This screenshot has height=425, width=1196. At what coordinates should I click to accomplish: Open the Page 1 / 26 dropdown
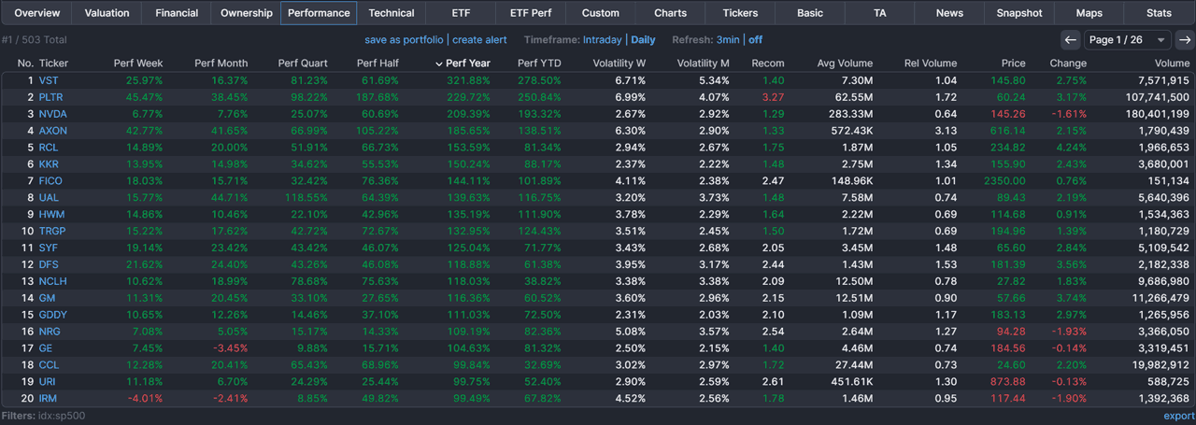click(x=1128, y=40)
